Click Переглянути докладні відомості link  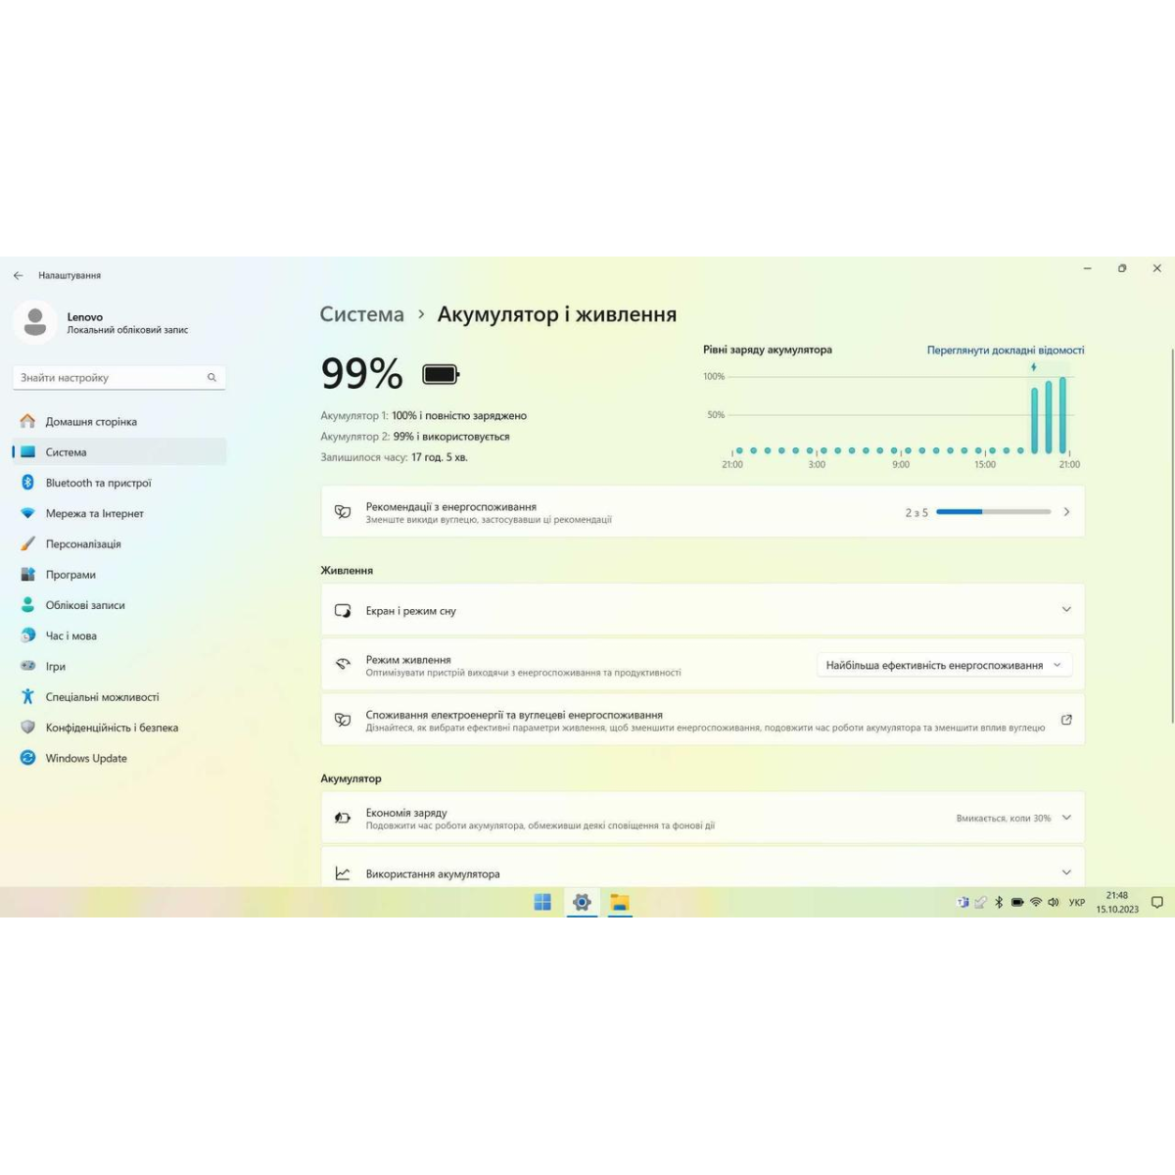tap(1005, 350)
